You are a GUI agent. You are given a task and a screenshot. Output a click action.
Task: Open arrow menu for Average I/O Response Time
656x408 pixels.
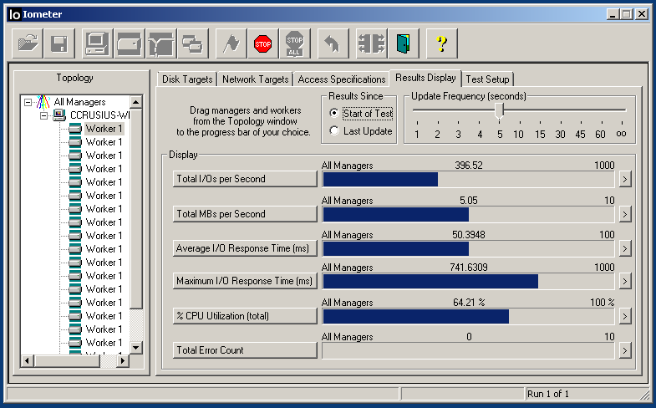click(624, 248)
